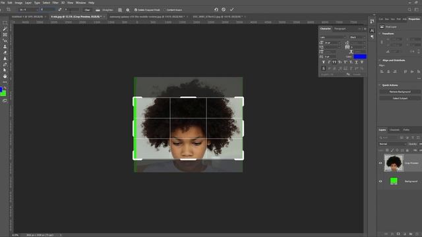422x237 pixels.
Task: Switch to the Paragraph tab
Action: (340, 29)
